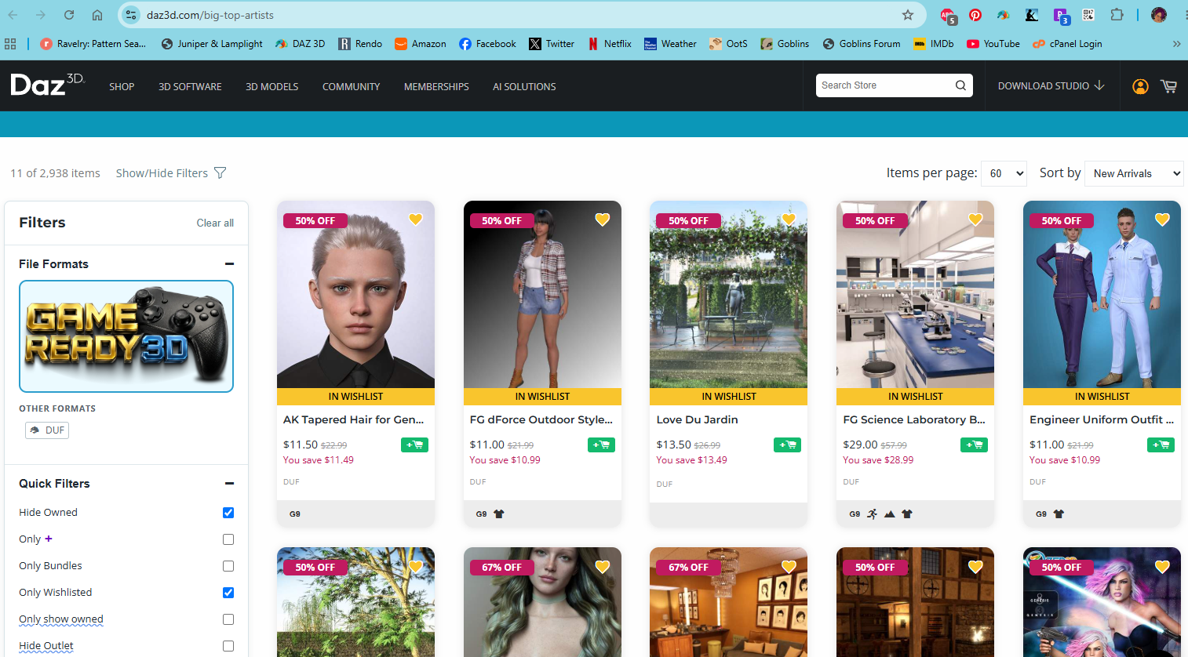Add AK Tapered Hair to cart

pos(414,445)
